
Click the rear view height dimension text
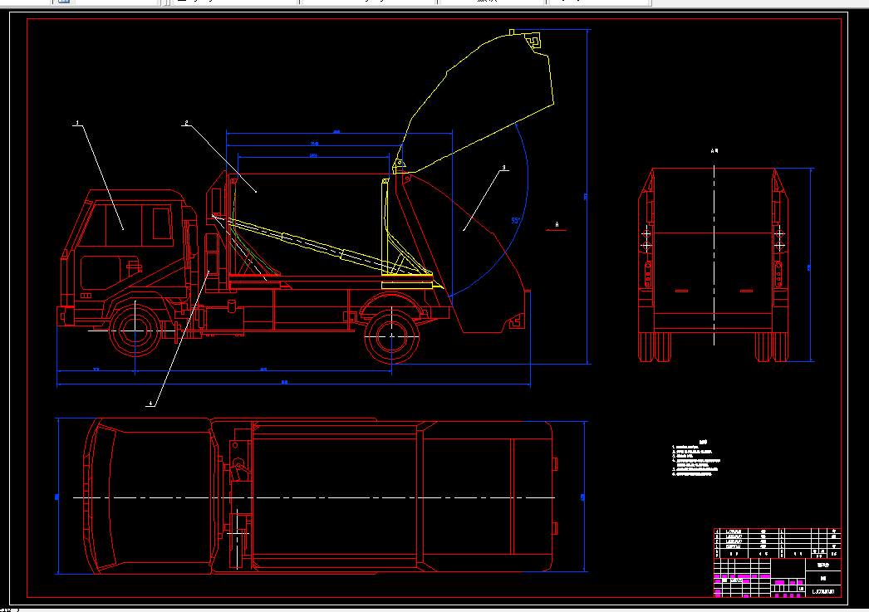tap(809, 268)
